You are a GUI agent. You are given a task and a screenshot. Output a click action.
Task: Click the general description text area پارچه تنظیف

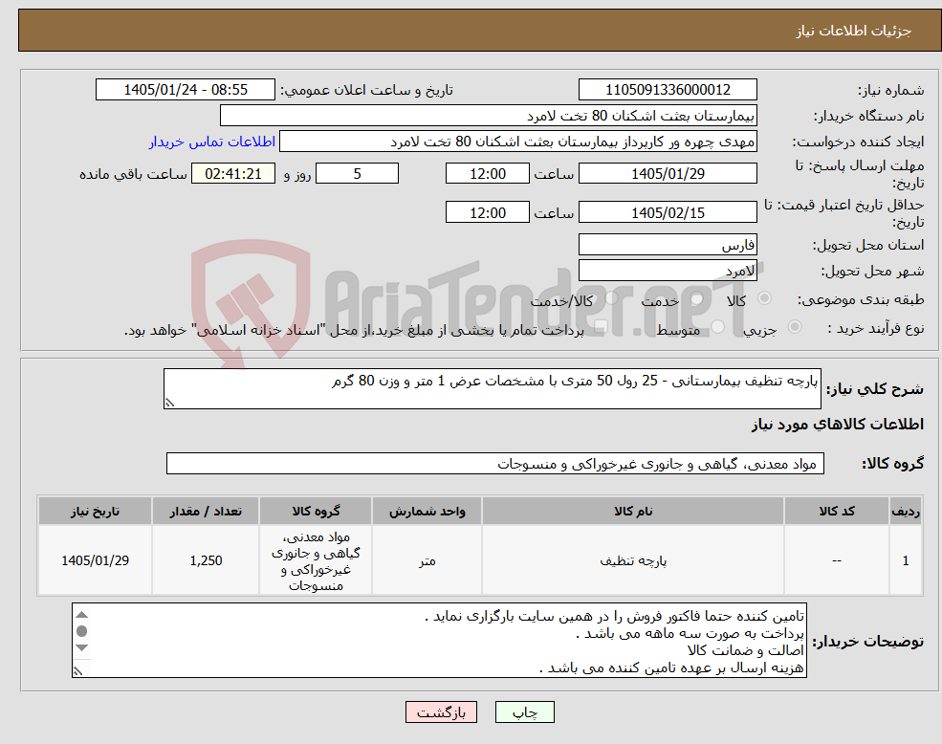tap(492, 389)
